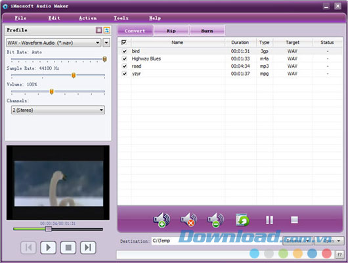The height and width of the screenshot is (263, 348).
Task: Switch to the Convert tab
Action: [x=135, y=31]
